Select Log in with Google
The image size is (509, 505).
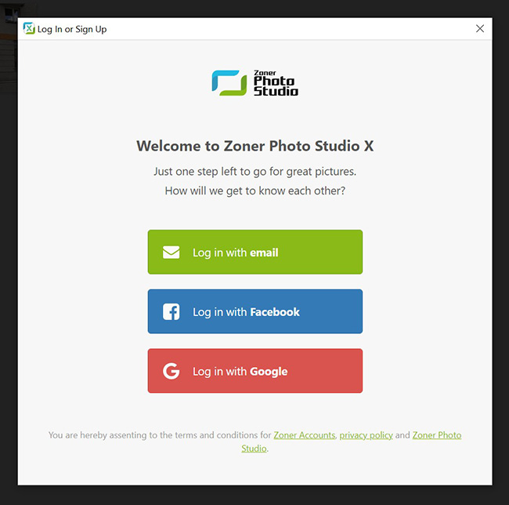pyautogui.click(x=254, y=371)
